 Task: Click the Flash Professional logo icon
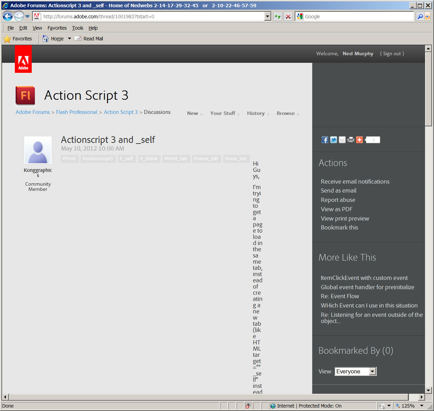pyautogui.click(x=24, y=96)
